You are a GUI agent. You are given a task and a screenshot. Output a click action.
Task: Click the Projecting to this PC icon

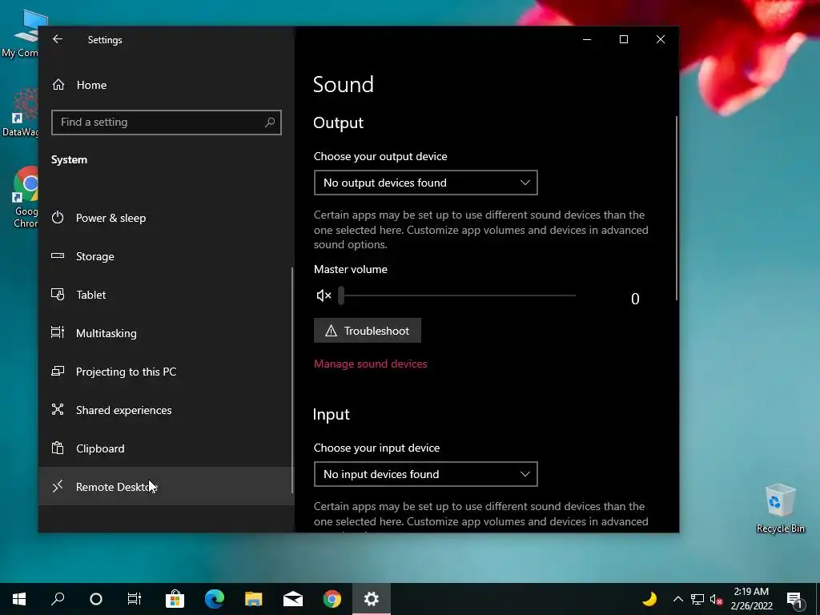58,371
